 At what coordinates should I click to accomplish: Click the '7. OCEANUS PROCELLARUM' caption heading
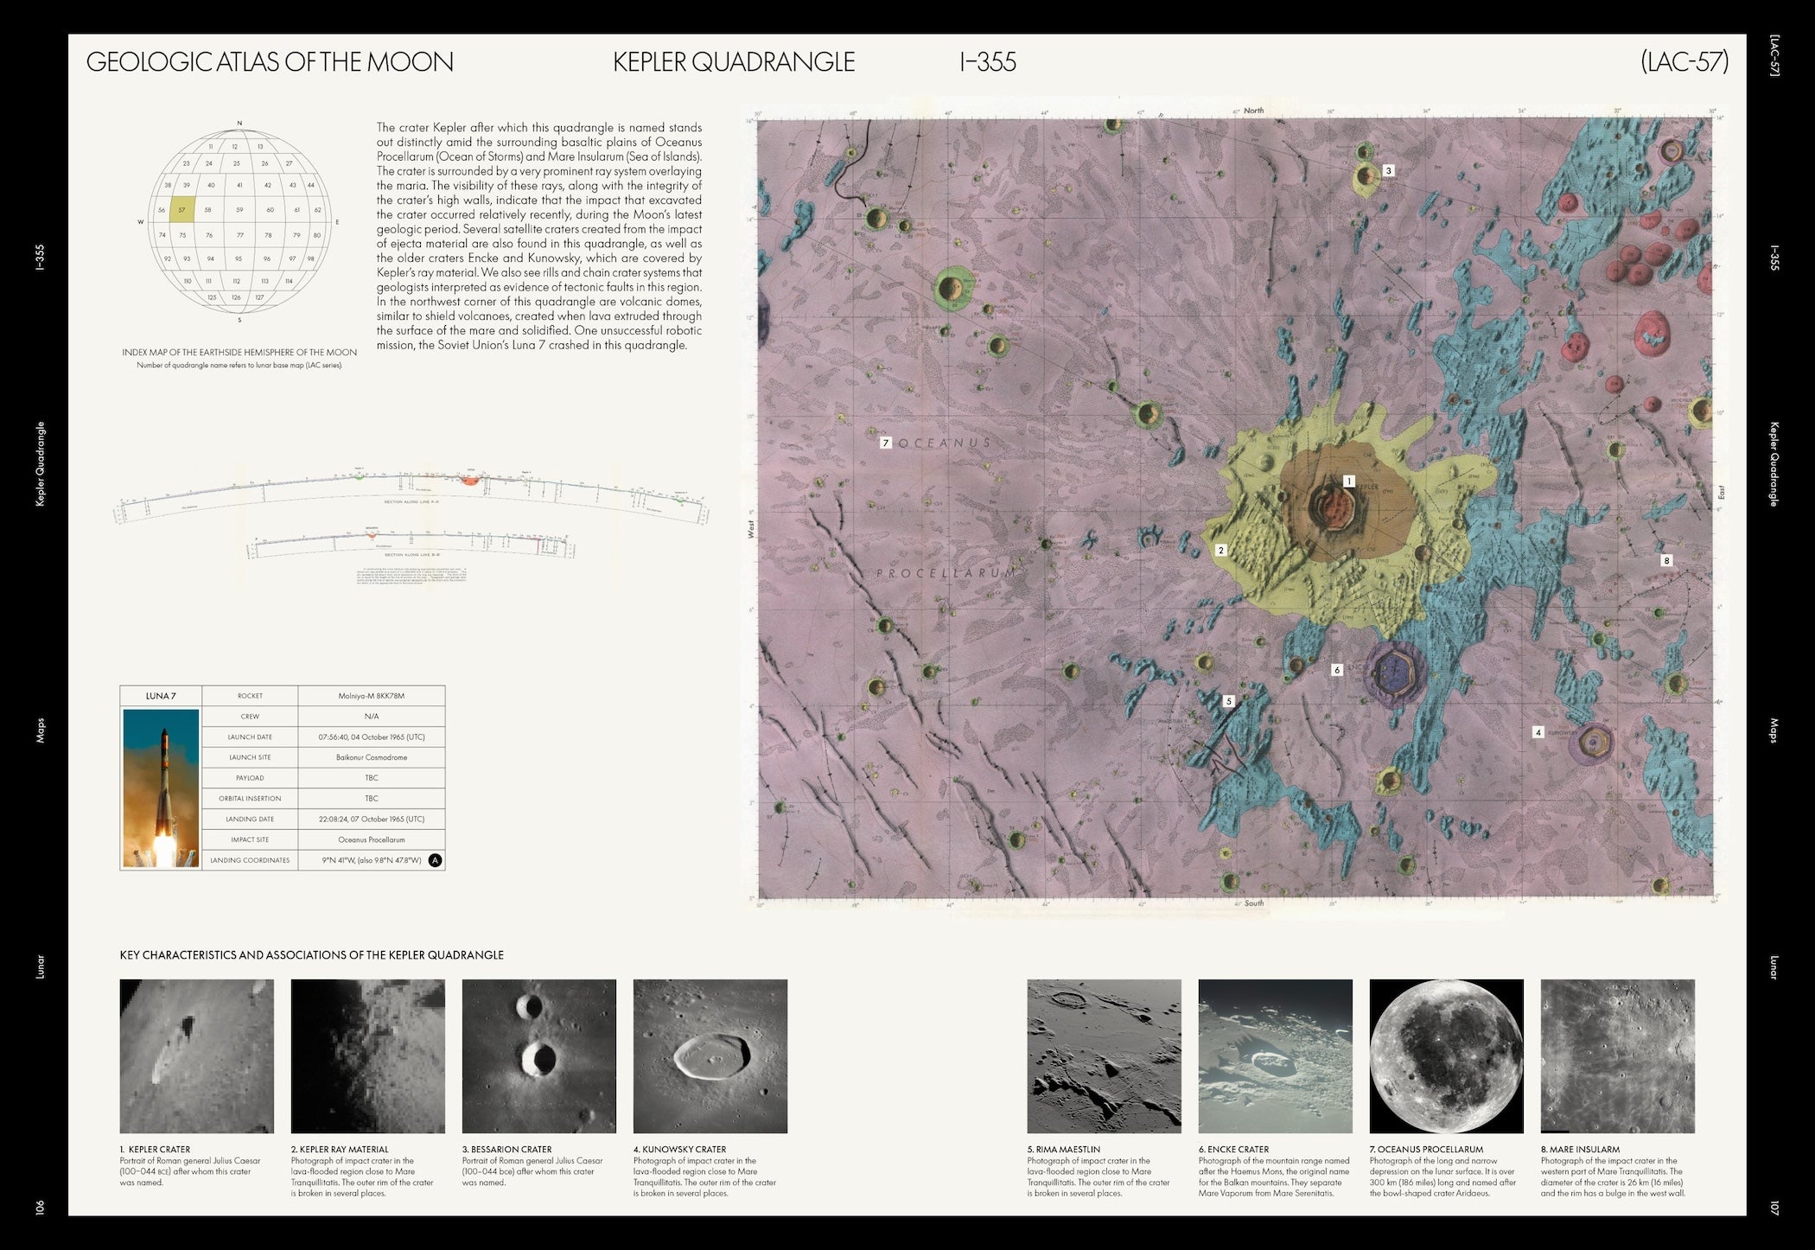tap(1426, 1150)
